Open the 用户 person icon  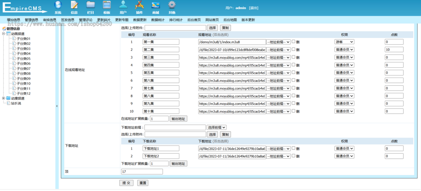tap(123, 5)
